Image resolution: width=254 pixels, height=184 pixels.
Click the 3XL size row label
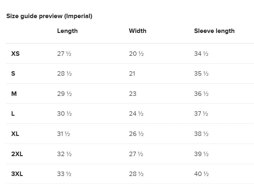coord(17,174)
